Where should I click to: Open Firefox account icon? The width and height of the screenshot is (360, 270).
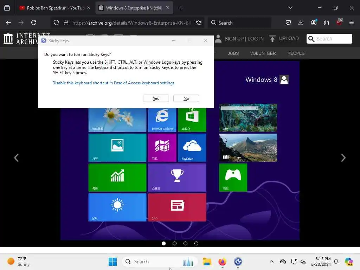(314, 22)
